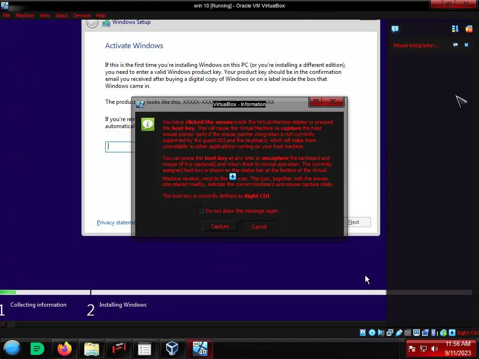Click the 'Installing Windows' step label

[x=123, y=305]
